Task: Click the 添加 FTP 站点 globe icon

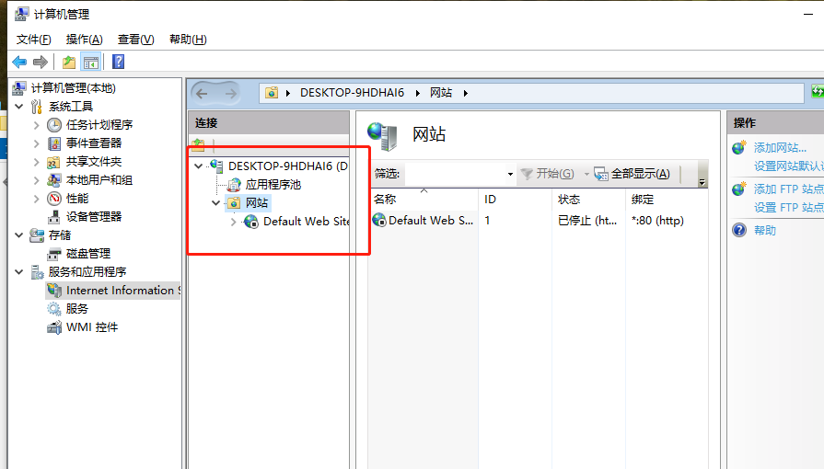Action: 739,189
